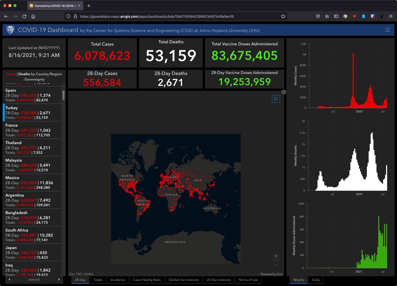397x286 pixels.
Task: Open a new browser tab
Action: 89,6
